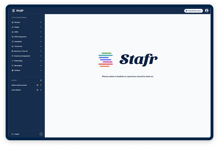The image size is (219, 147).
Task: Go to Absences / Time off
Action: (21, 51)
